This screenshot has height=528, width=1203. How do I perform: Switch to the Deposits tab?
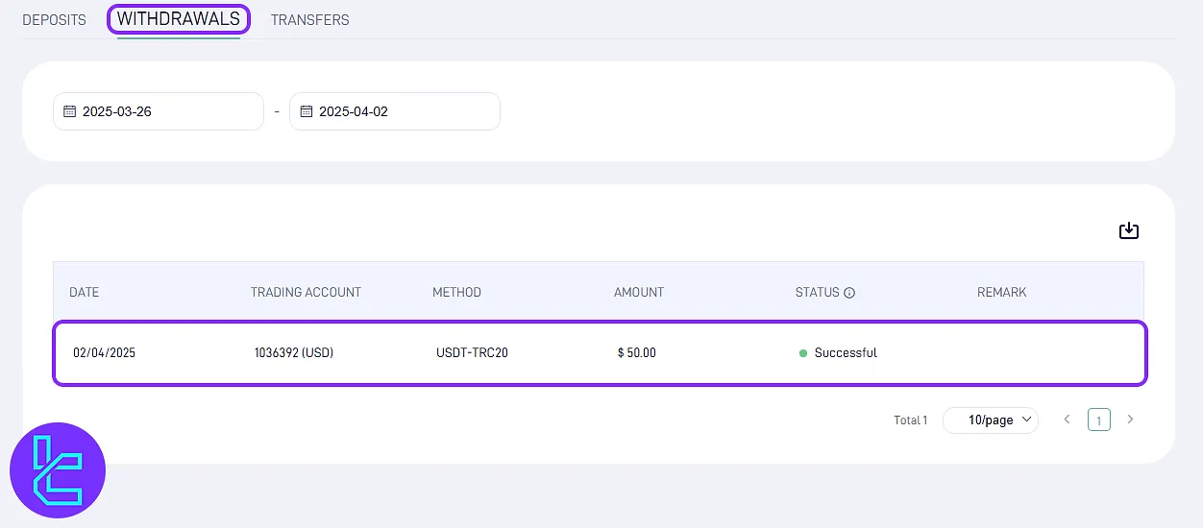tap(54, 19)
